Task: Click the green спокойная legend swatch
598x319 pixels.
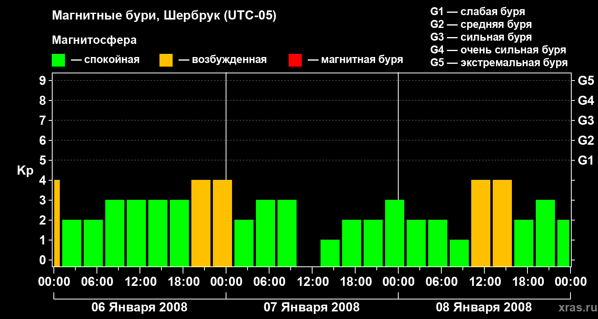Action: pos(58,60)
